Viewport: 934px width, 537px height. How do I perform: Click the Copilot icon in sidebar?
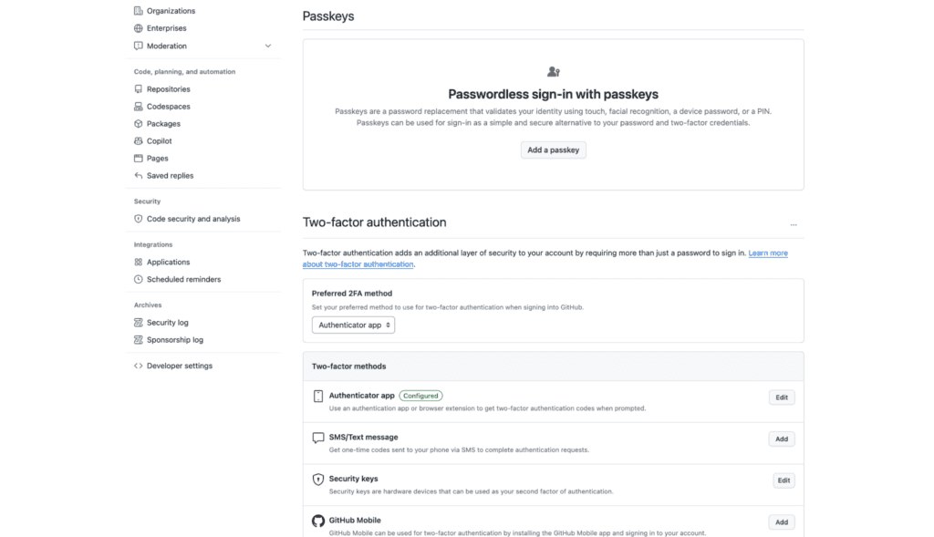[x=139, y=141]
